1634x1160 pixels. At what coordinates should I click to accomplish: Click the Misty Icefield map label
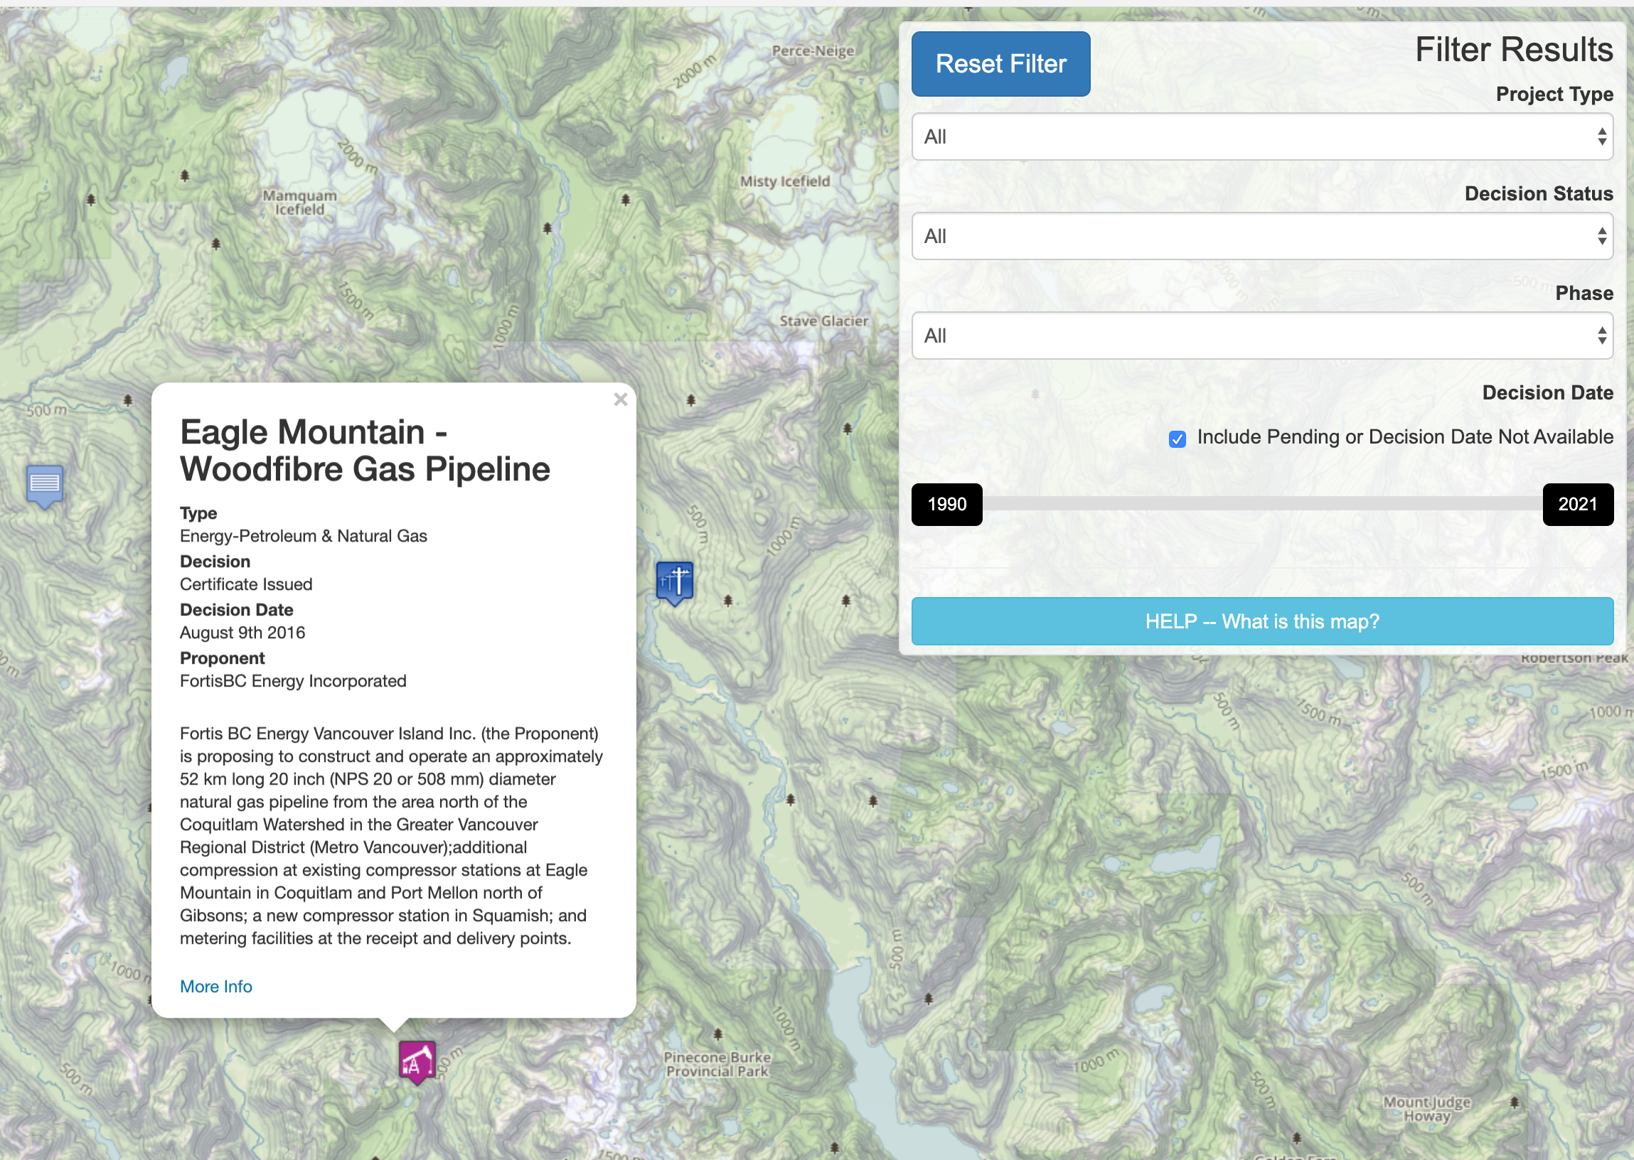click(784, 181)
